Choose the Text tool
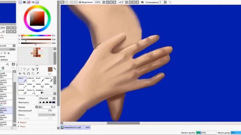 (x=37, y=69)
